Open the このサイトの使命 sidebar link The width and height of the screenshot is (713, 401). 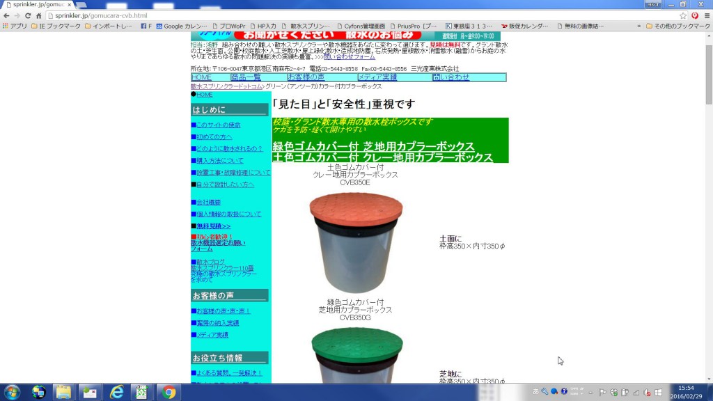(x=218, y=125)
